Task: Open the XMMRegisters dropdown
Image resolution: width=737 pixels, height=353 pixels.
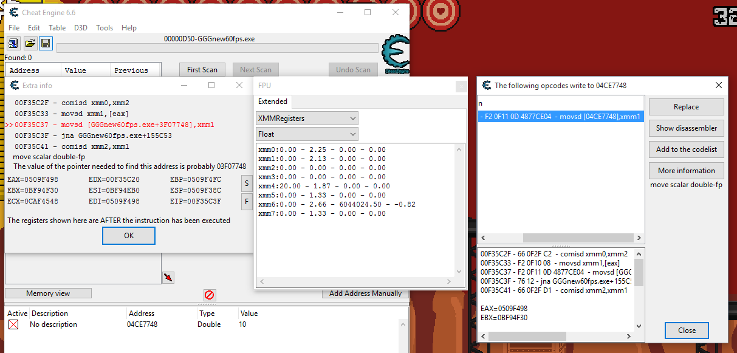Action: 307,118
